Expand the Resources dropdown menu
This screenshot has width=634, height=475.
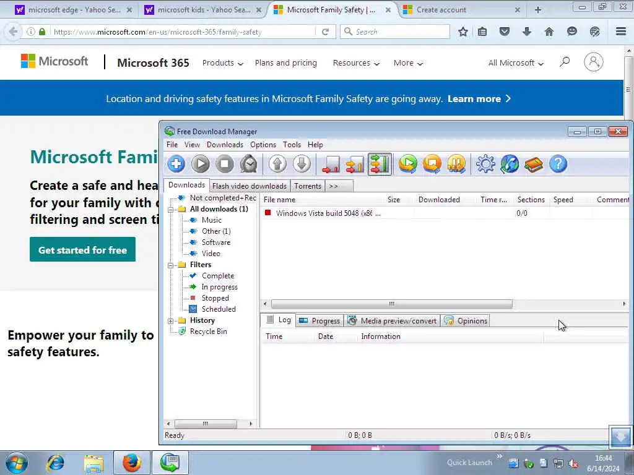tap(356, 63)
